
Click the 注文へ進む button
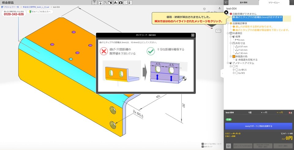[x=283, y=146]
